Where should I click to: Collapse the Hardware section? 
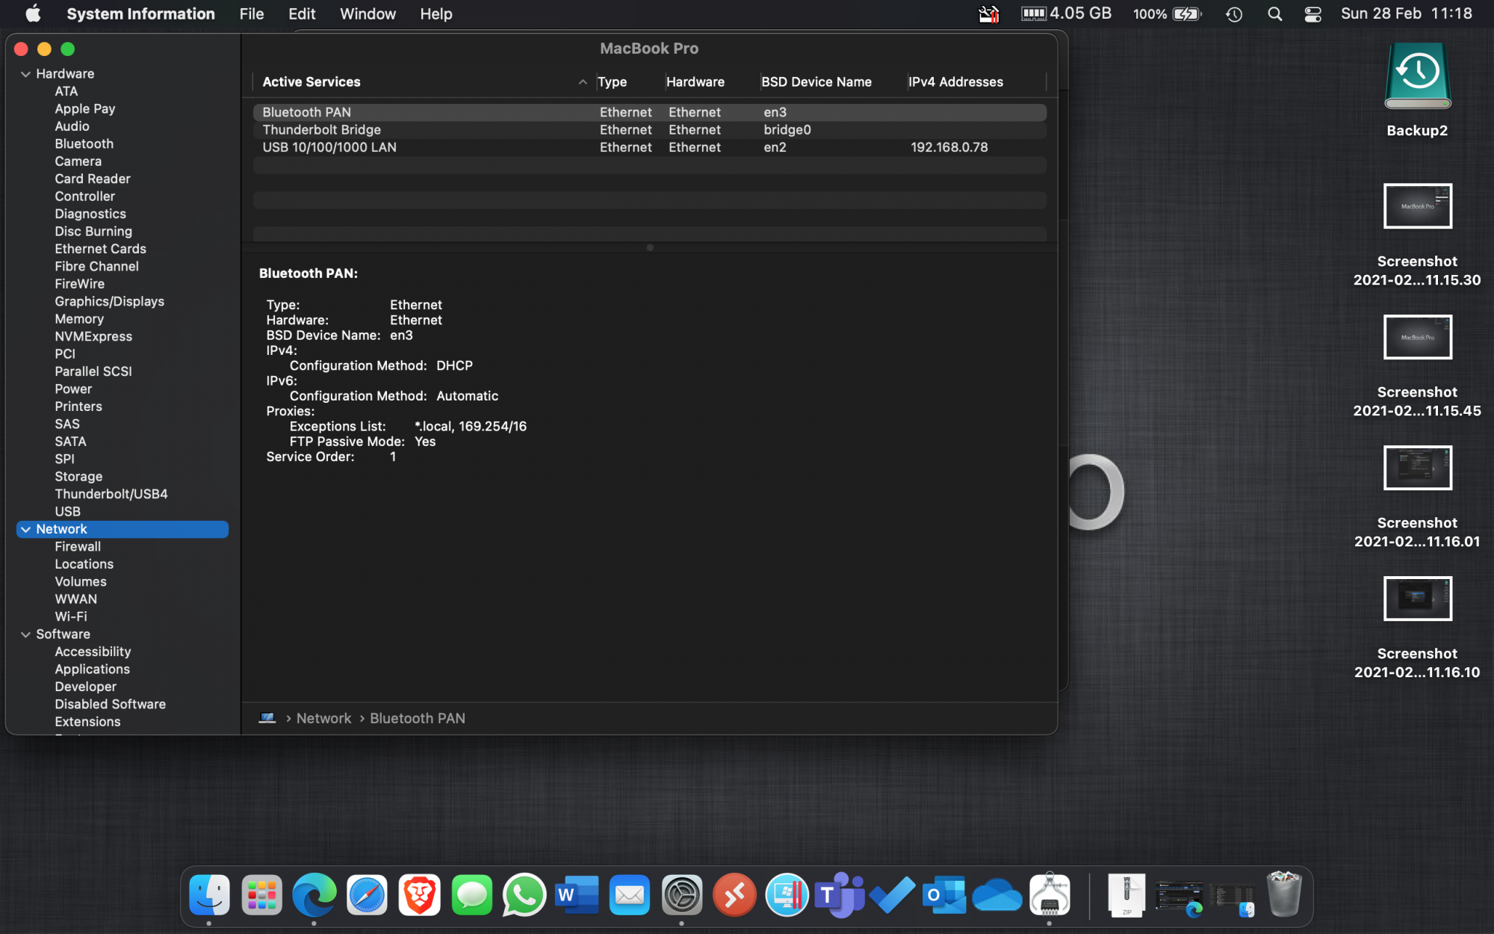25,74
